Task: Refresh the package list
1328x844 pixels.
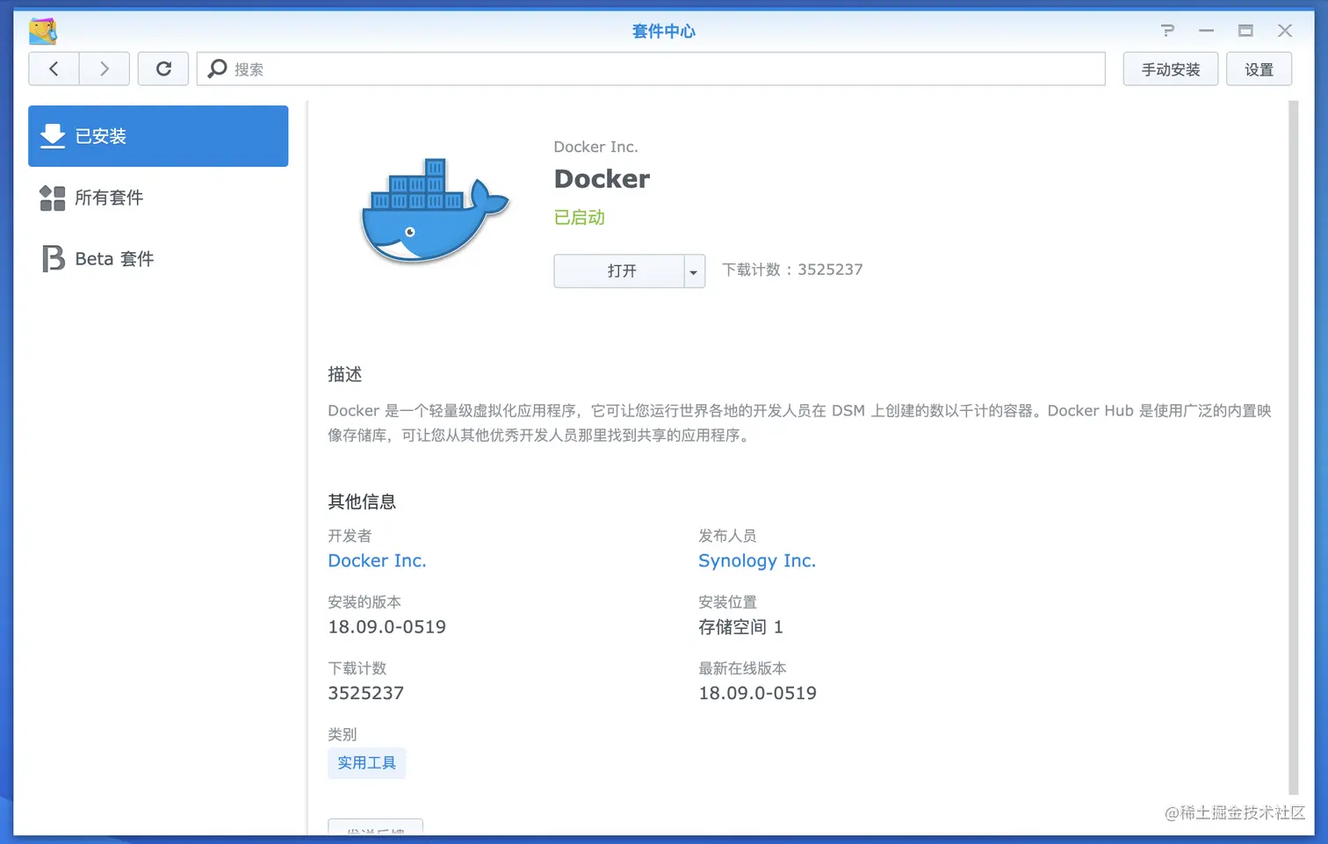Action: pos(162,69)
